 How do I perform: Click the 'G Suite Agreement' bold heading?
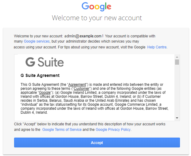pyautogui.click(x=40, y=75)
